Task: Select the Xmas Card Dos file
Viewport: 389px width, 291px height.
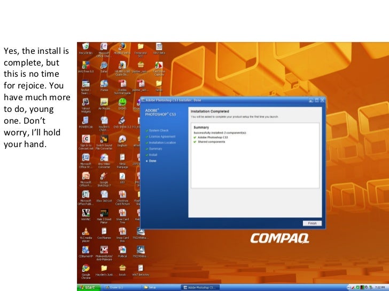Action: click(122, 235)
